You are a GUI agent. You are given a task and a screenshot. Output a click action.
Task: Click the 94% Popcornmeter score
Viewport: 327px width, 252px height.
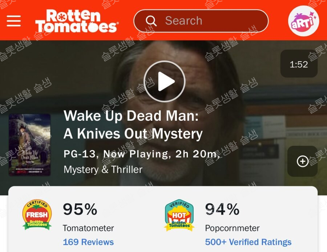pos(222,209)
